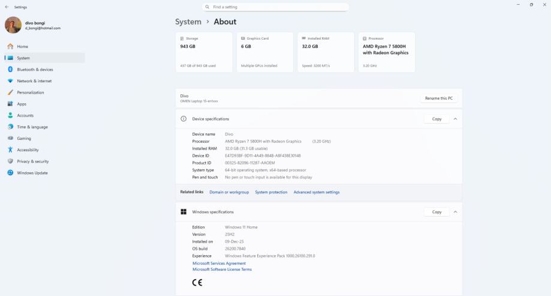Image resolution: width=551 pixels, height=296 pixels.
Task: Click the Accessibility icon in sidebar
Action: pyautogui.click(x=10, y=150)
